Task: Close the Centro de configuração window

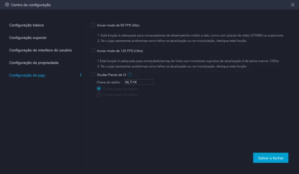Action: [x=292, y=5]
